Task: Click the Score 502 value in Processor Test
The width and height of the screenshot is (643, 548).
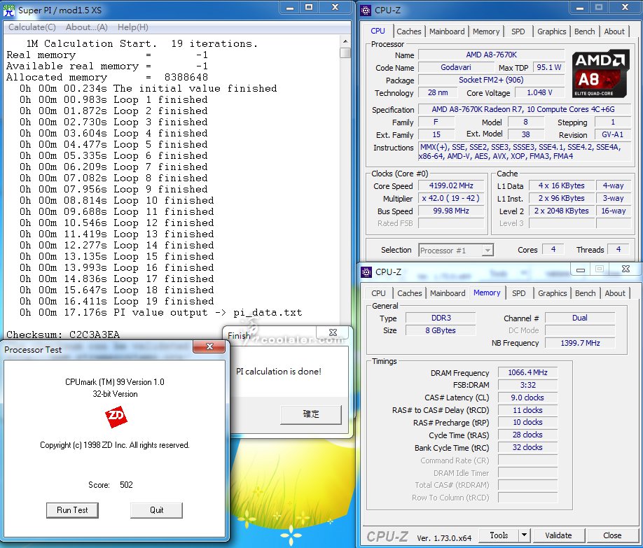Action: [126, 485]
